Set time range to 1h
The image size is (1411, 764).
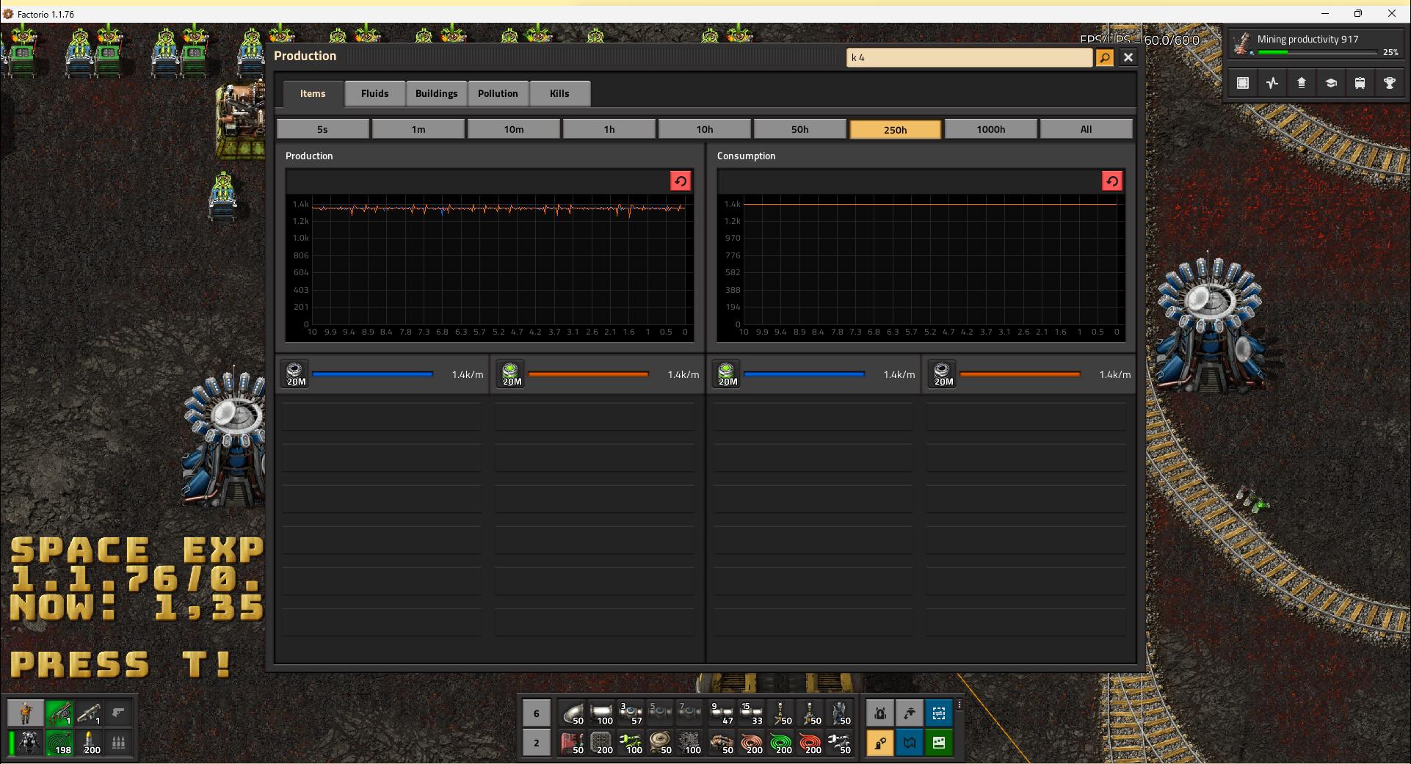609,129
